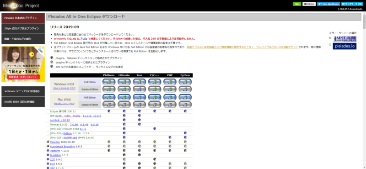The image size is (366, 169).
Task: Click the Qiita button in header
Action: point(297,4)
